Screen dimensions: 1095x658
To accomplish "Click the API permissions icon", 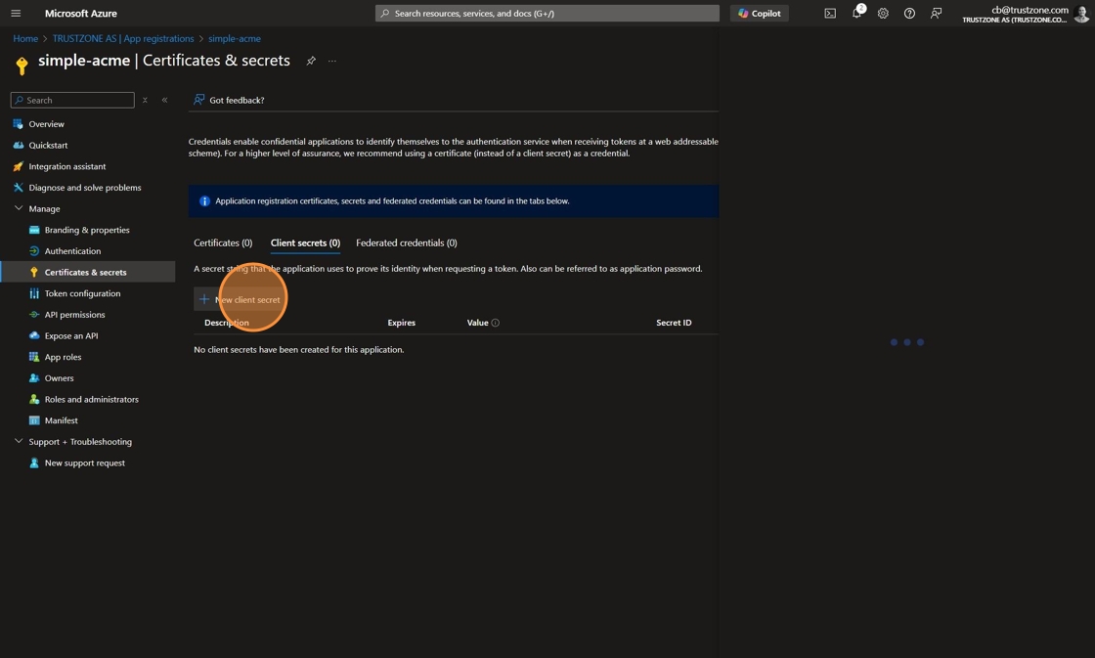I will 34,314.
